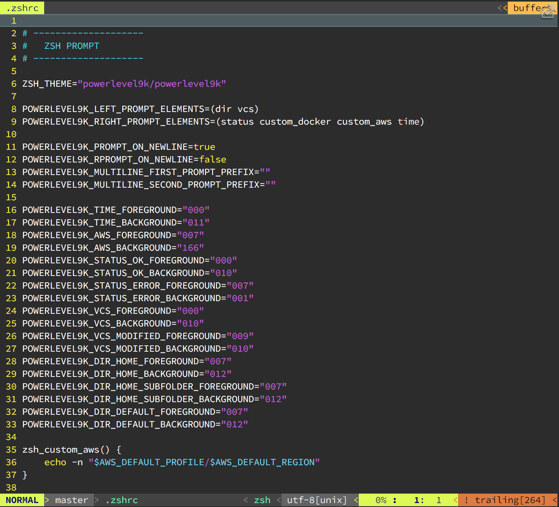
Task: Click the "powerlevel9k/powerlevel9k" string
Action: click(x=152, y=84)
